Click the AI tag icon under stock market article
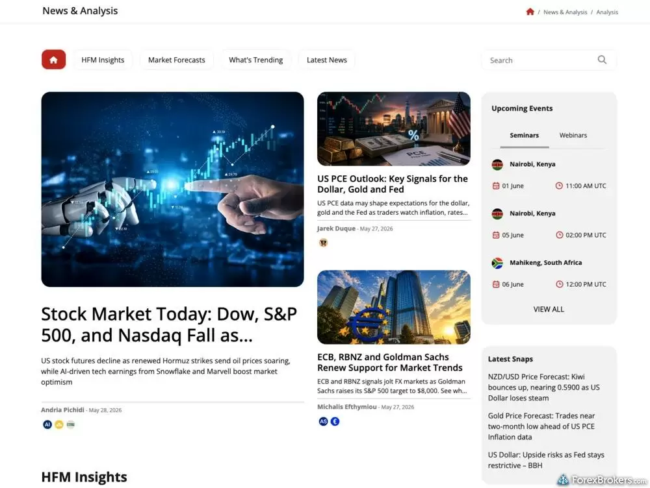 tap(47, 424)
